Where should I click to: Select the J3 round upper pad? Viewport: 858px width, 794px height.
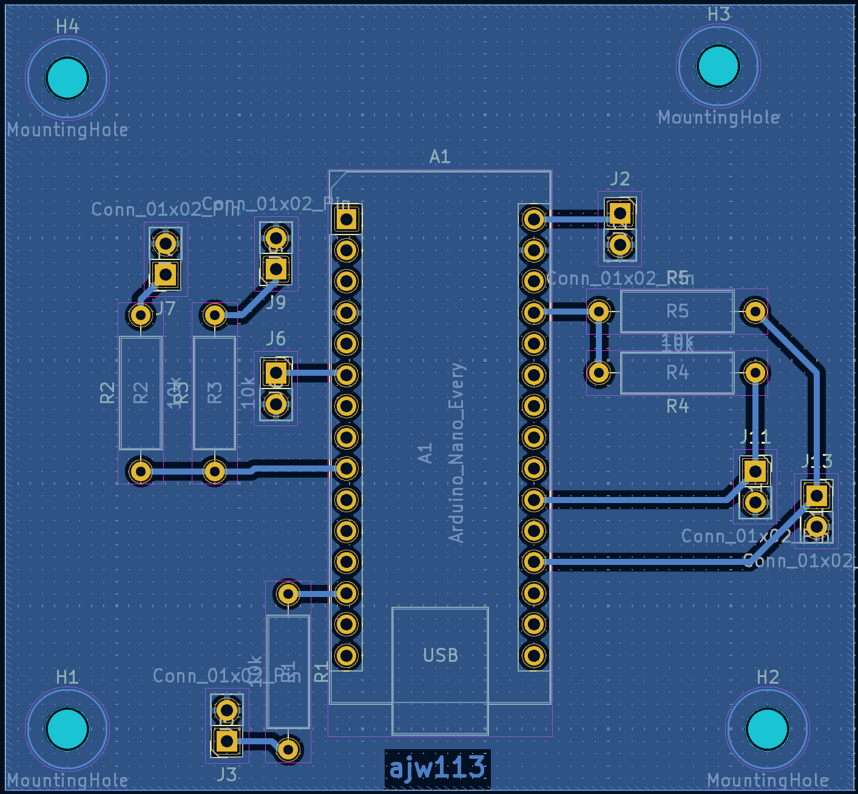click(227, 710)
